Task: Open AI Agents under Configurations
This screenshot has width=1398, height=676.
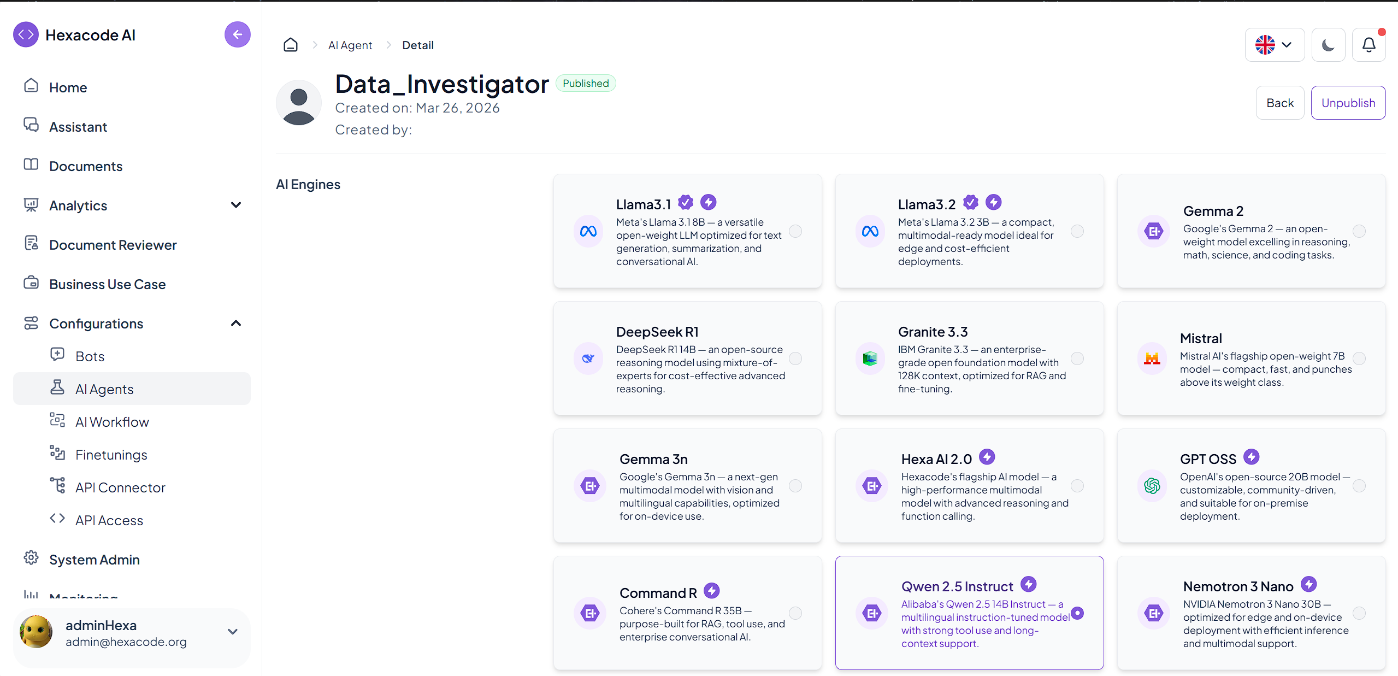Action: pos(132,389)
